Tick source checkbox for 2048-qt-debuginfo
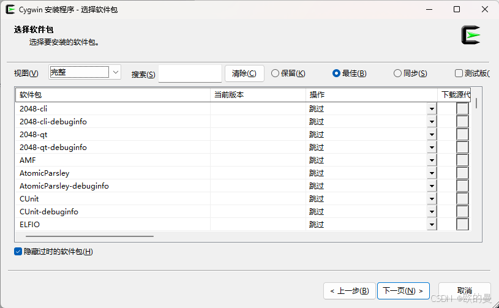 pyautogui.click(x=462, y=148)
